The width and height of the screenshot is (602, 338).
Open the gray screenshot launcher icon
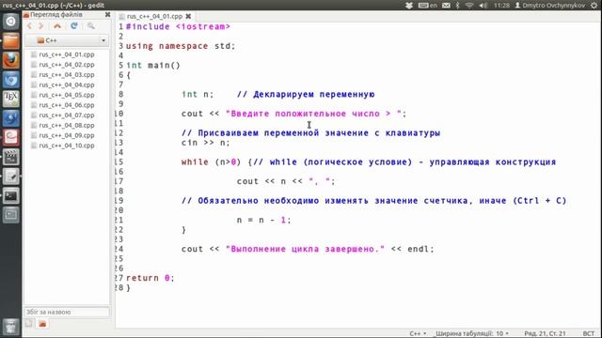pyautogui.click(x=10, y=215)
